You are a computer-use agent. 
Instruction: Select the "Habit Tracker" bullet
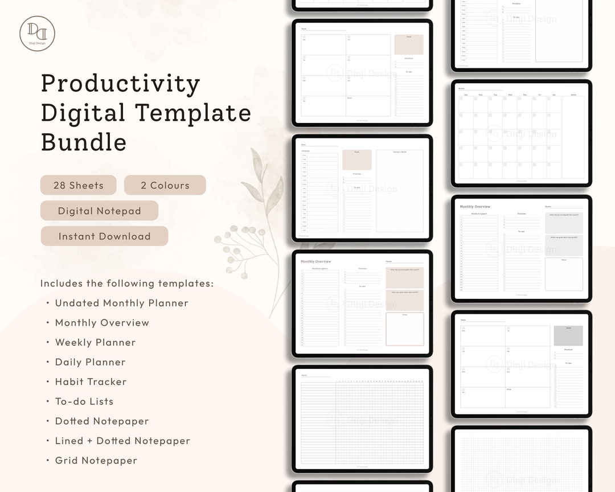tap(91, 382)
